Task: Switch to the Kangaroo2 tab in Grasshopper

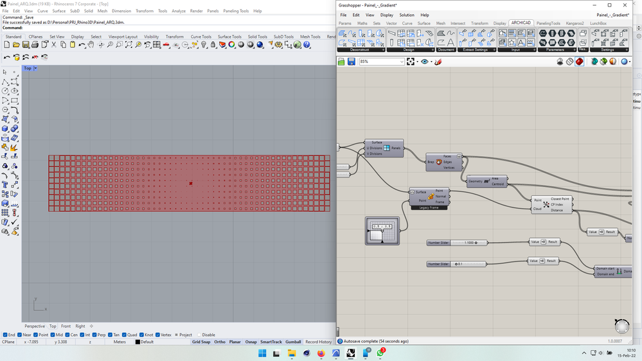Action: click(x=575, y=23)
